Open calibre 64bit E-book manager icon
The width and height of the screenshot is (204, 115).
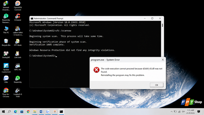click(18, 31)
